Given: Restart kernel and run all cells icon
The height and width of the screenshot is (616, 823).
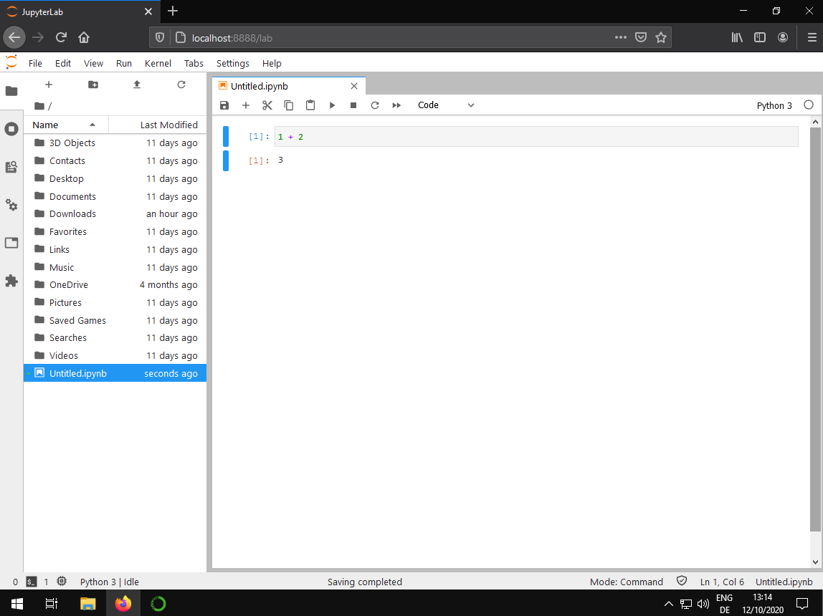Looking at the screenshot, I should pos(396,105).
